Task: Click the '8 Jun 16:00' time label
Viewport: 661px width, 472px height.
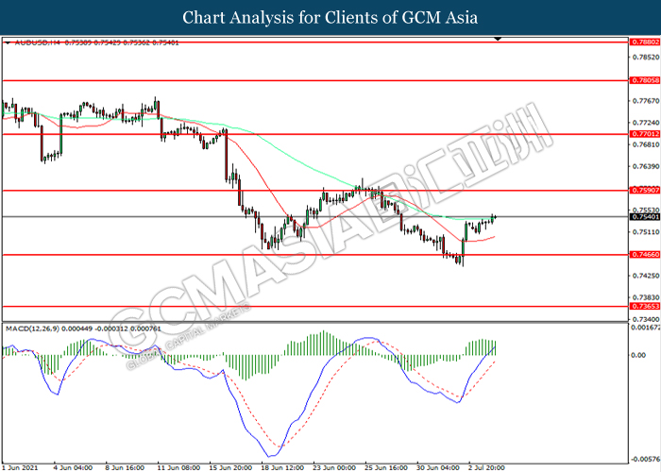Action: 125,468
